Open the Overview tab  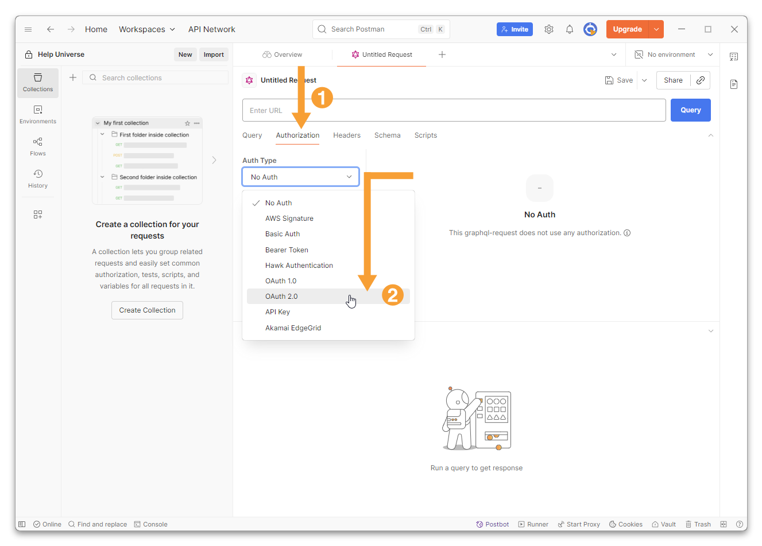pyautogui.click(x=283, y=54)
